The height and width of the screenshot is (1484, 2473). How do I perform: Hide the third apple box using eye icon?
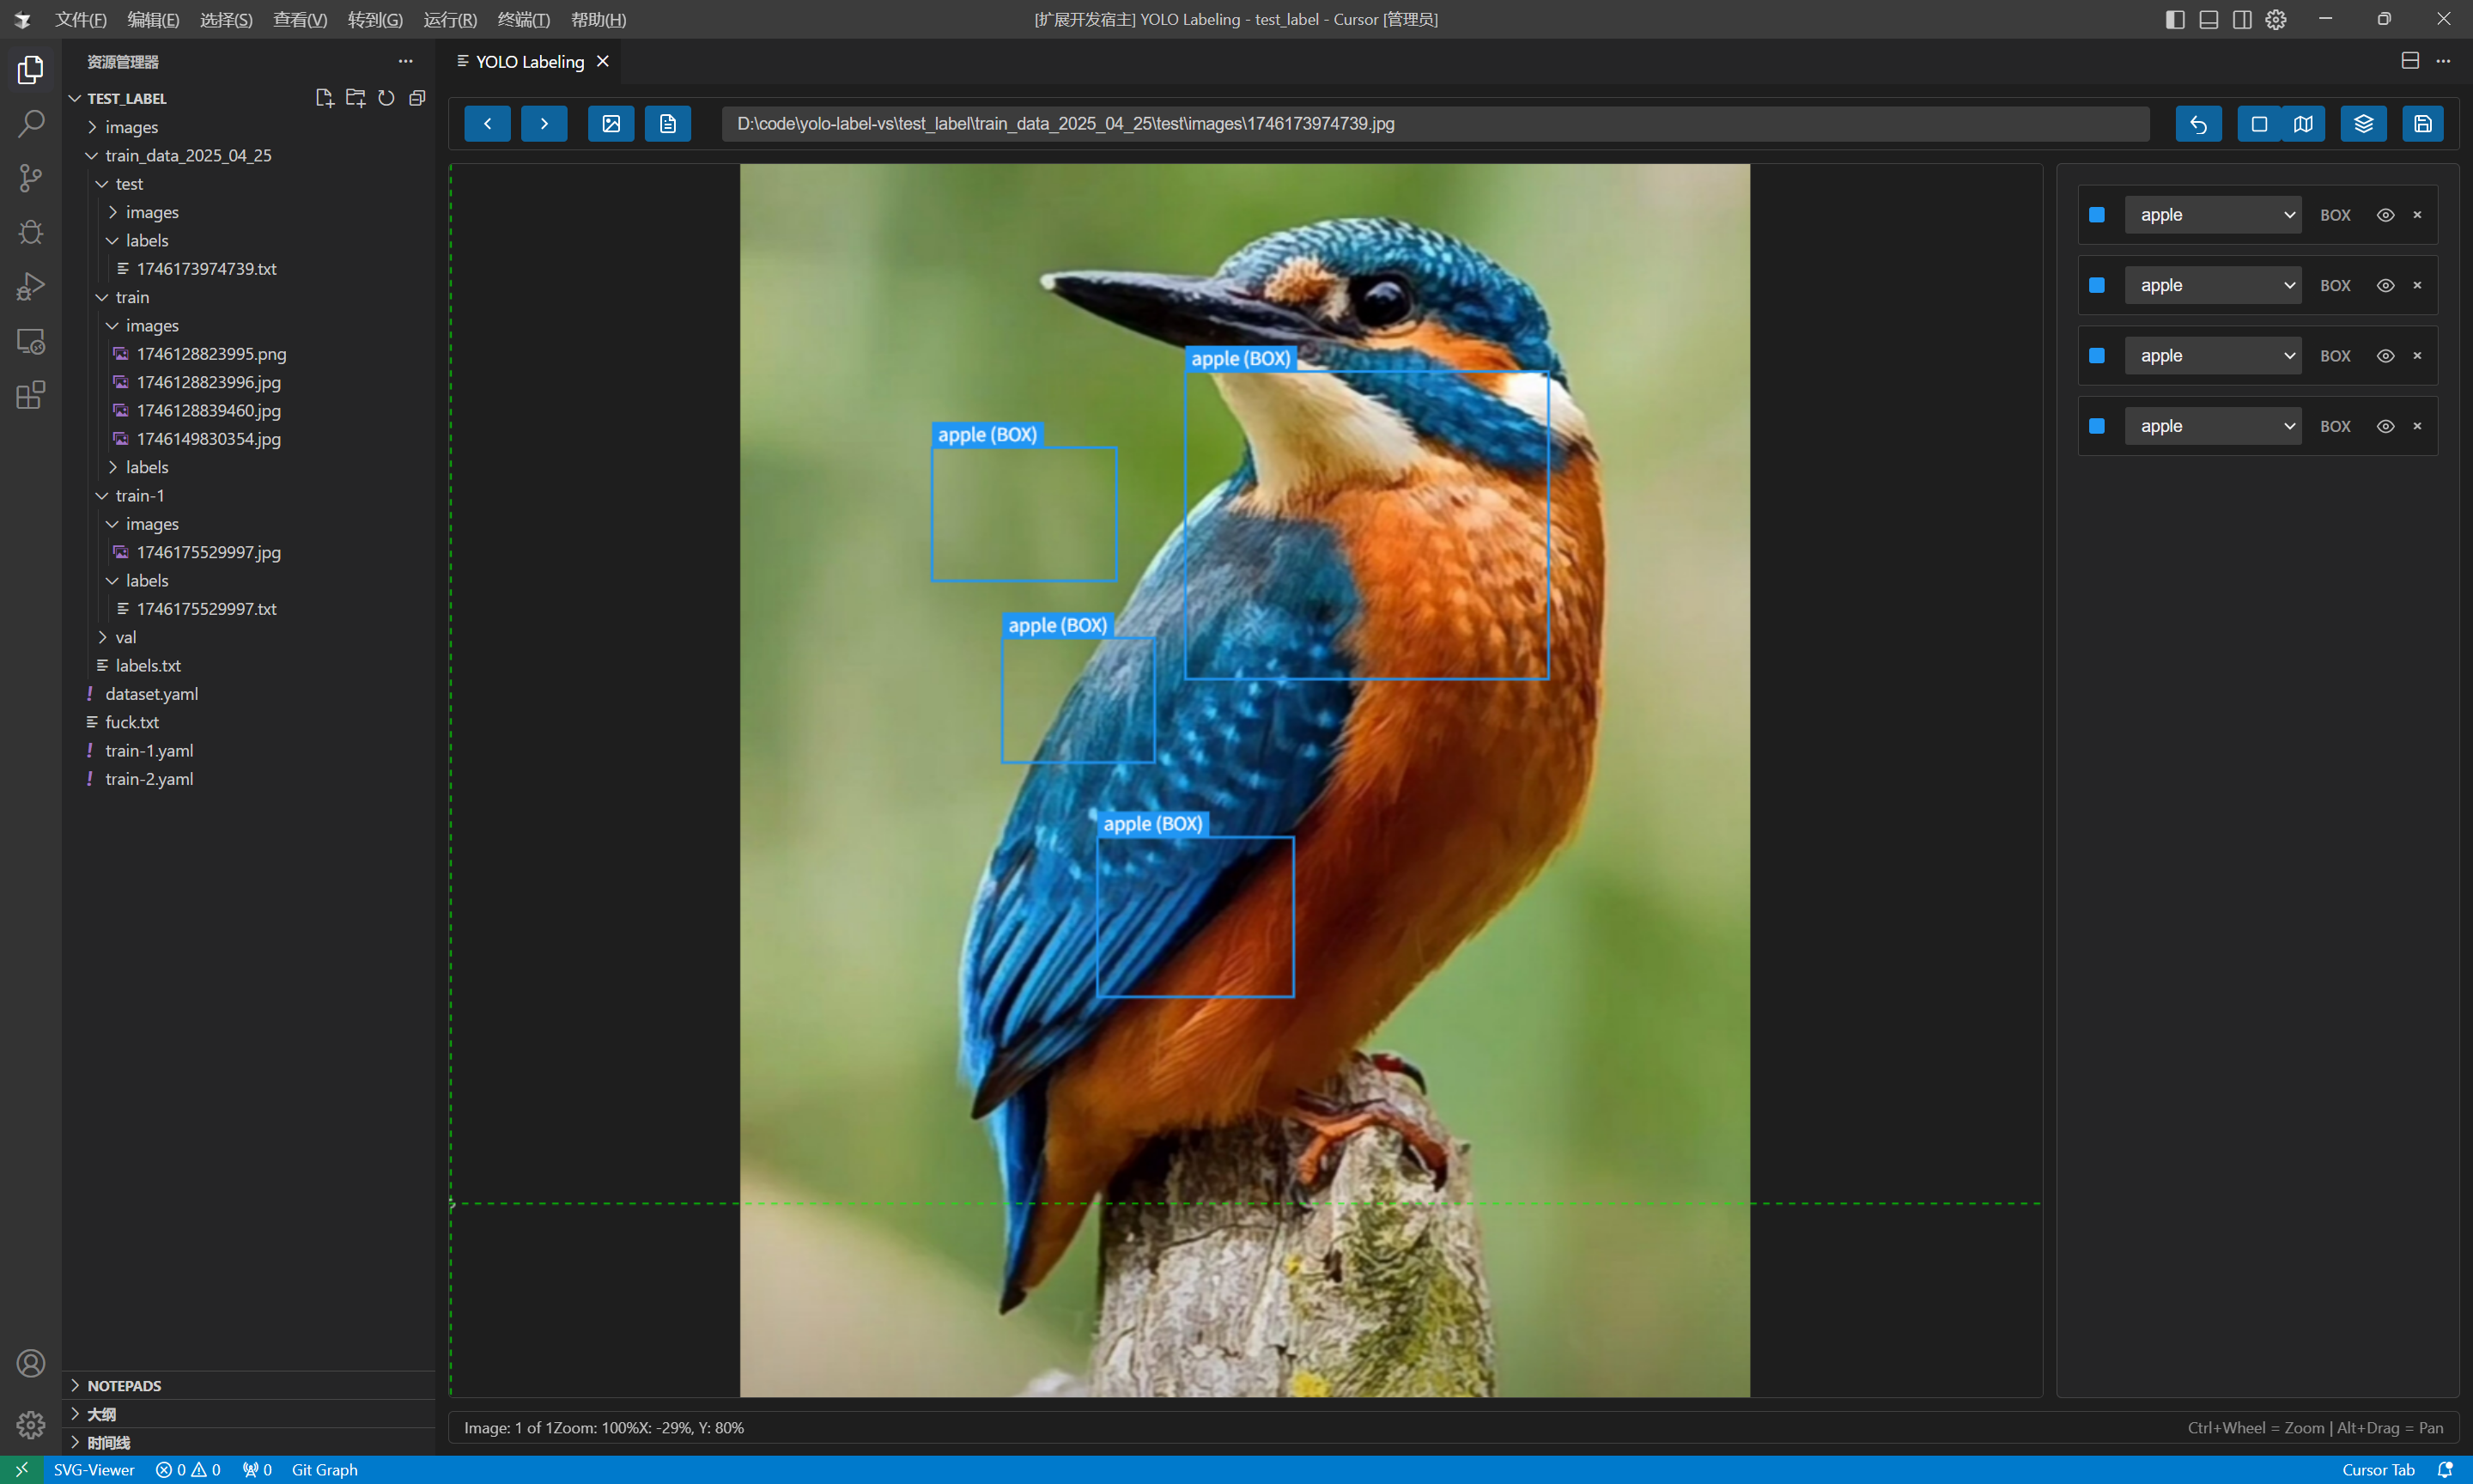2385,356
